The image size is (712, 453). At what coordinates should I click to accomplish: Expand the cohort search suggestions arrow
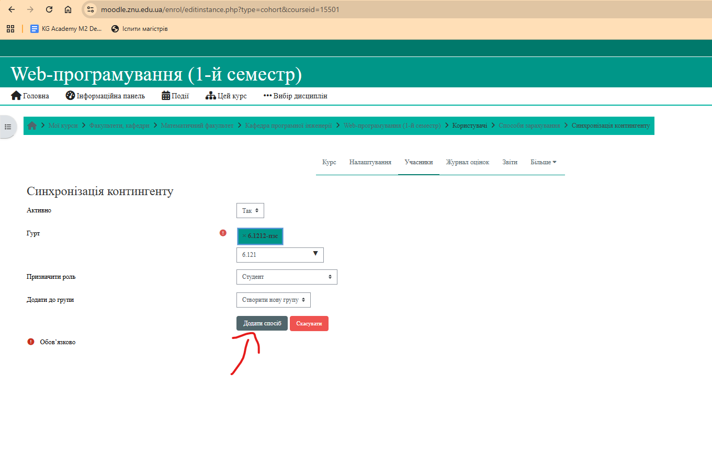315,254
